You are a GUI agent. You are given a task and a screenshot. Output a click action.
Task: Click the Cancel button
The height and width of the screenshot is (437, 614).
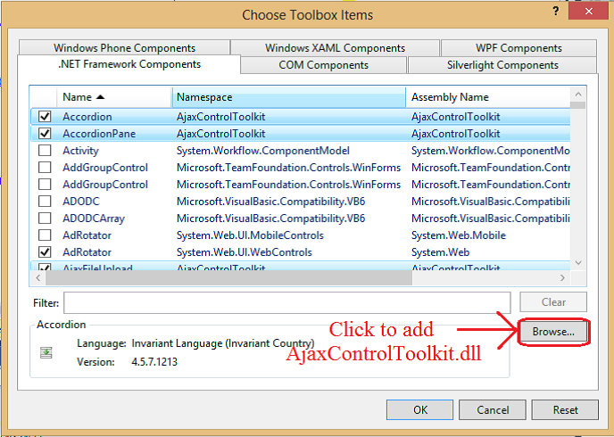(x=493, y=409)
